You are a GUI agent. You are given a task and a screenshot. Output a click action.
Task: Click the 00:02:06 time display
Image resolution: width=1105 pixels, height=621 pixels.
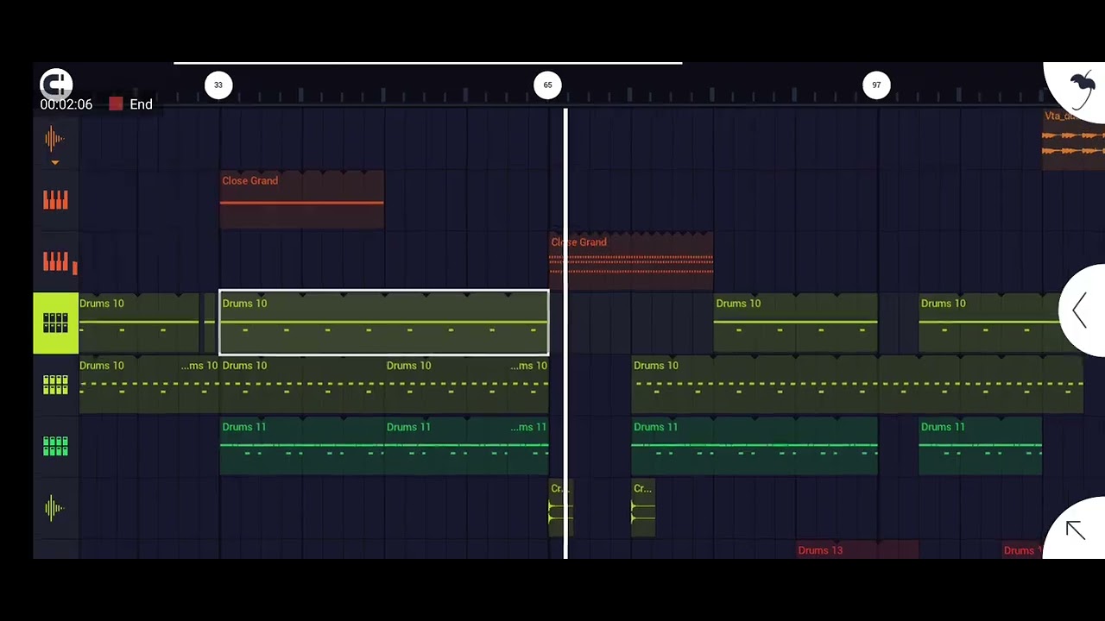coord(66,104)
